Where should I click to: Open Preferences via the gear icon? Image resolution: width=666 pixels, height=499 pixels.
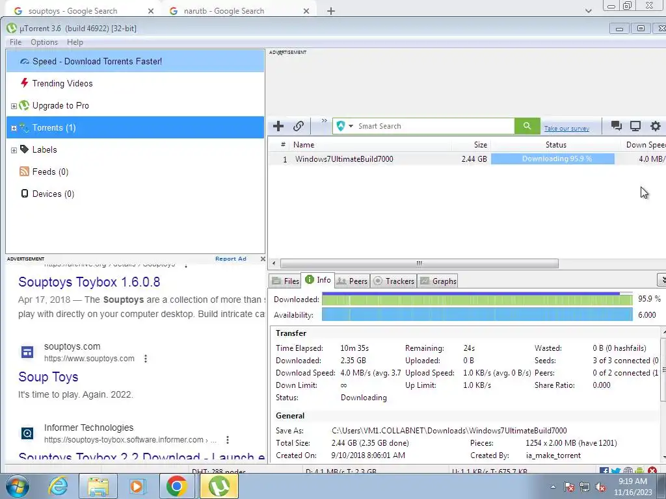(x=656, y=125)
